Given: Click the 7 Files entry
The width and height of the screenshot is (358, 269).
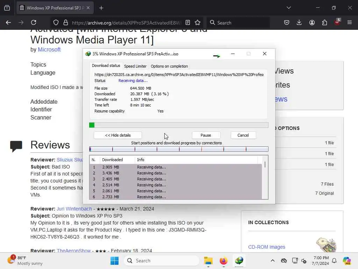Looking at the screenshot, I should [x=327, y=184].
